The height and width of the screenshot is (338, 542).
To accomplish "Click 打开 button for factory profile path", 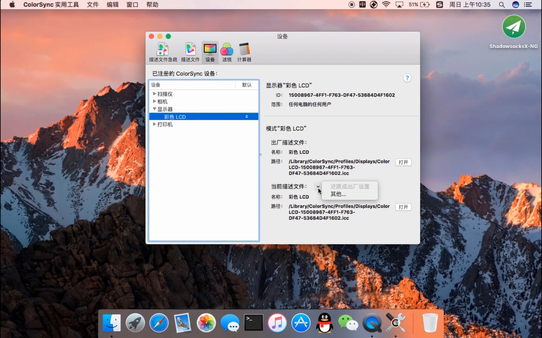I will click(403, 162).
